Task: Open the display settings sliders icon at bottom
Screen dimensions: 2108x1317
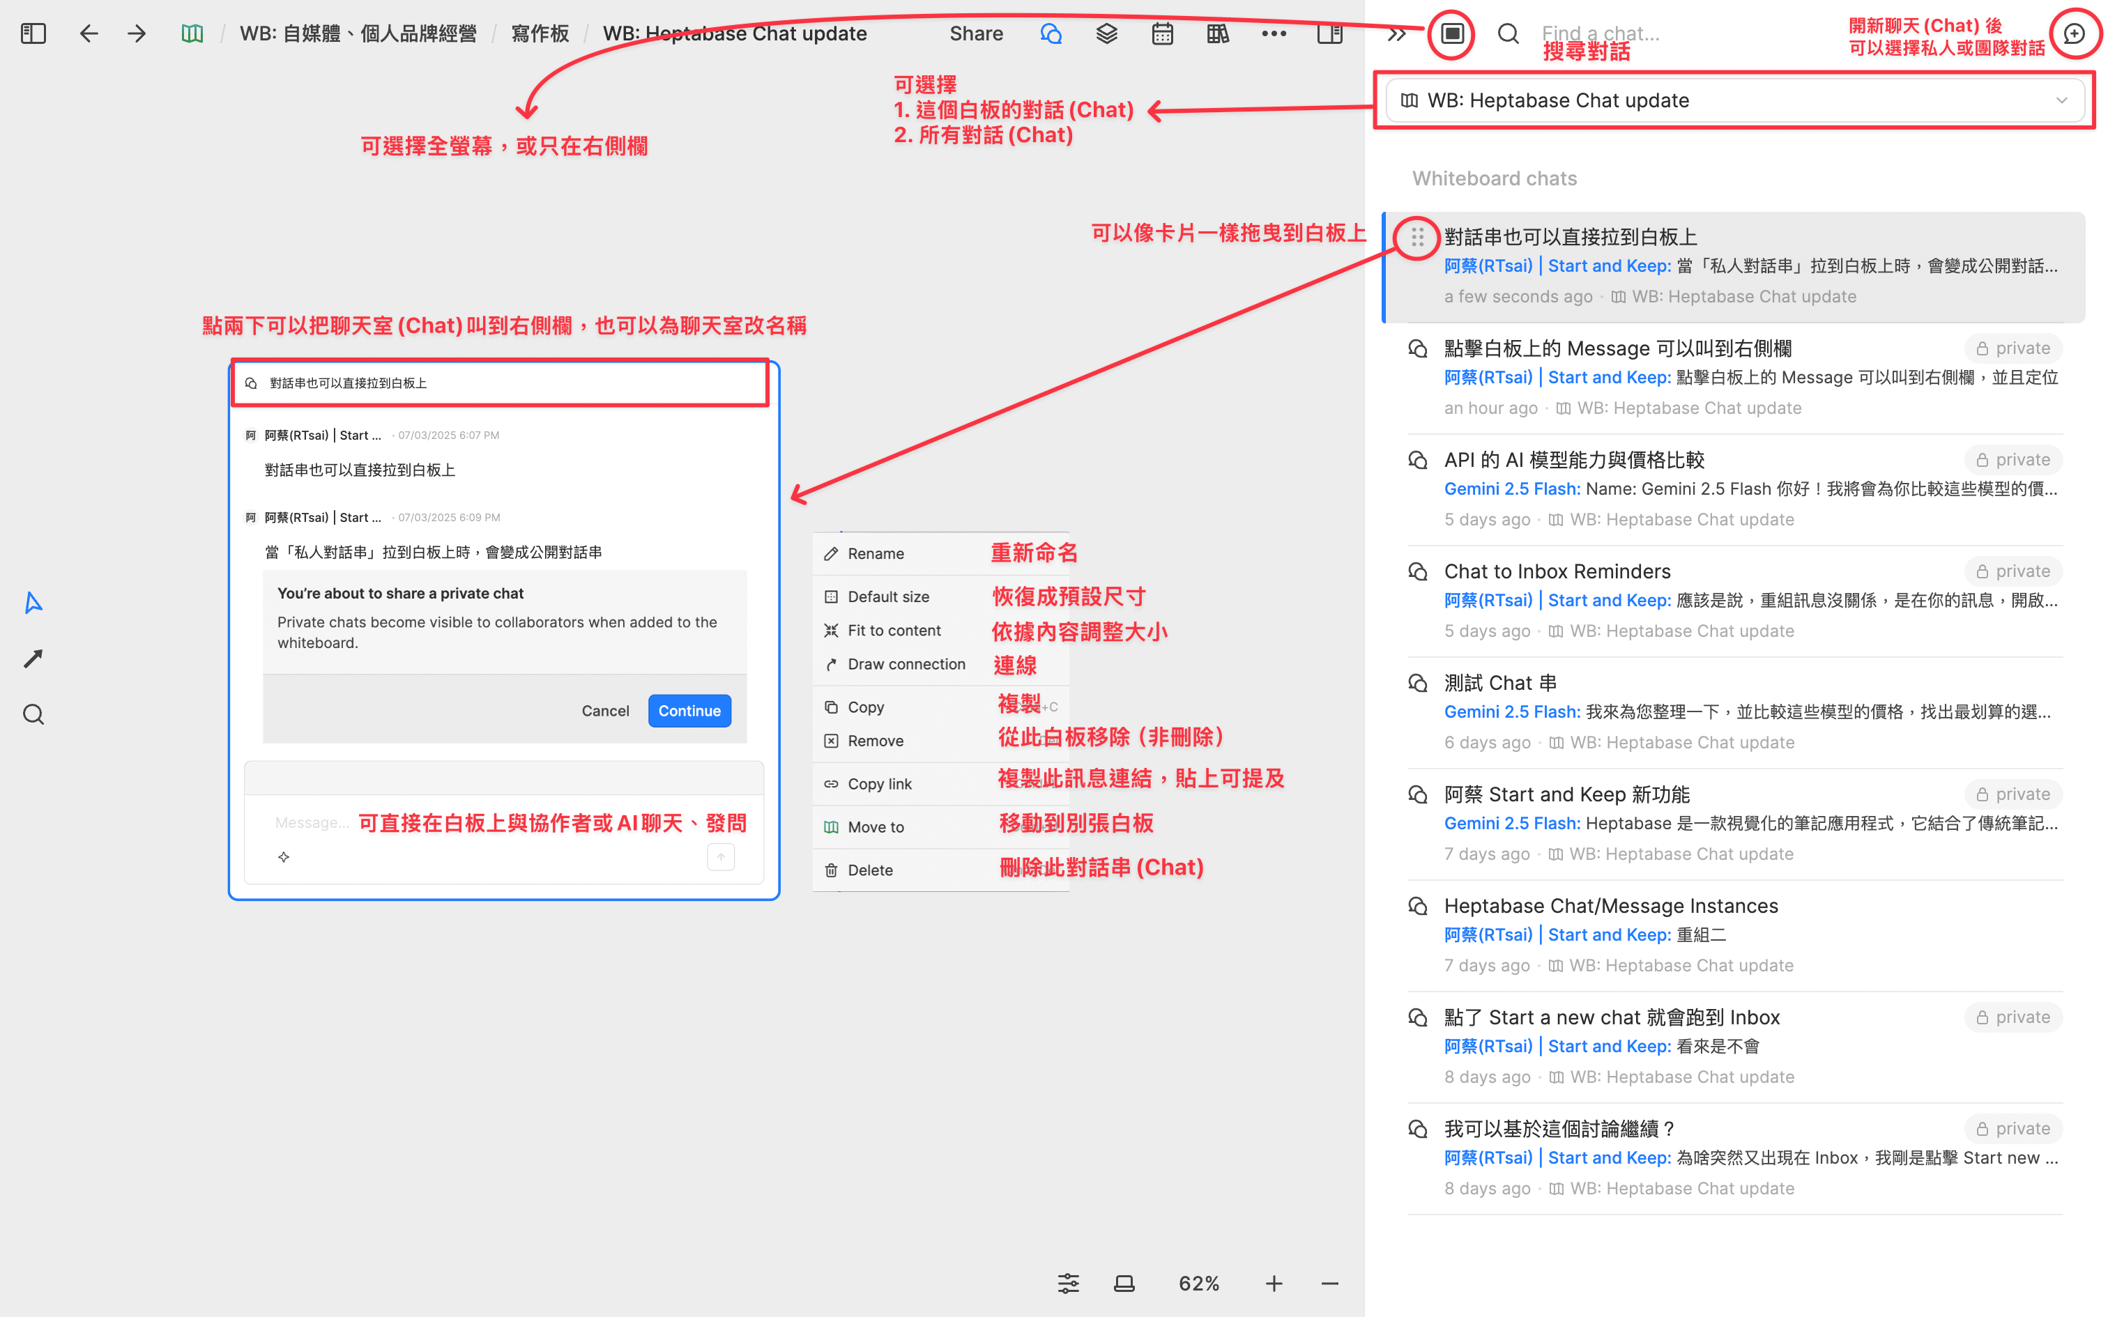Action: click(x=1068, y=1282)
